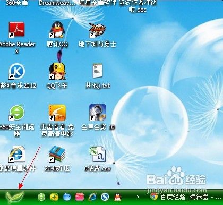Open the 360安全浏览器 desktop shortcut
This screenshot has width=223, height=205.
pyautogui.click(x=17, y=113)
